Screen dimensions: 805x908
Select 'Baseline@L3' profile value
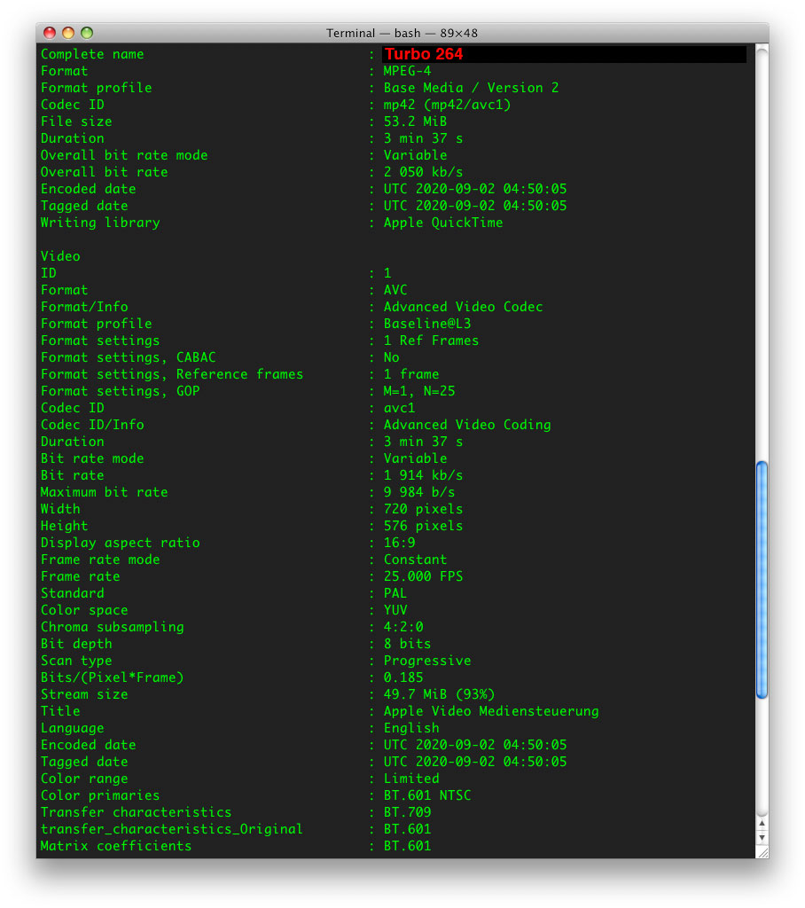427,323
